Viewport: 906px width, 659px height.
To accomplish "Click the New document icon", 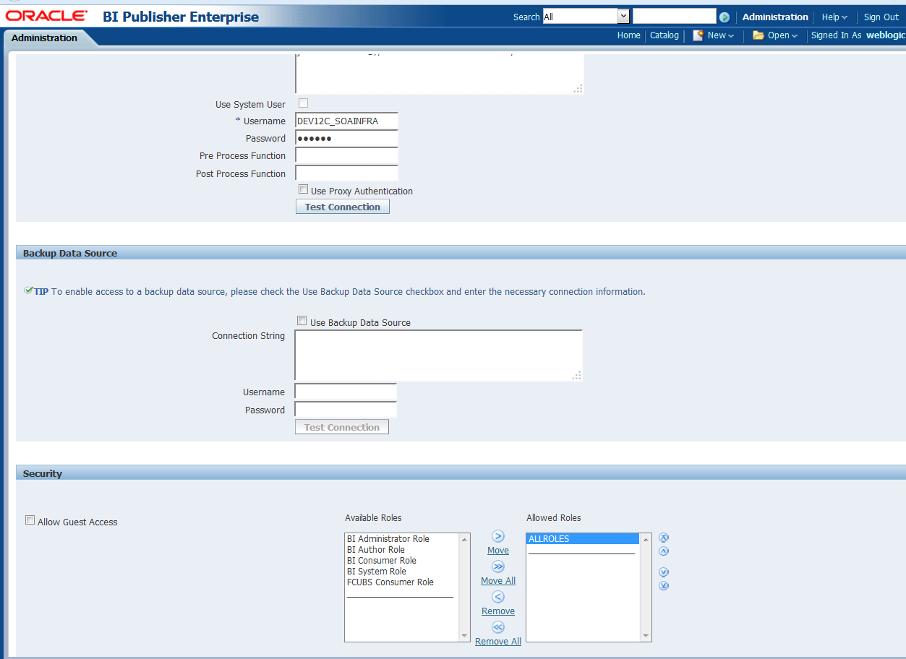I will [698, 35].
